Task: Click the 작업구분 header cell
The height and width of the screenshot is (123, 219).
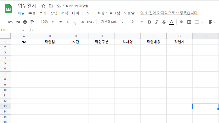Action: point(102,42)
